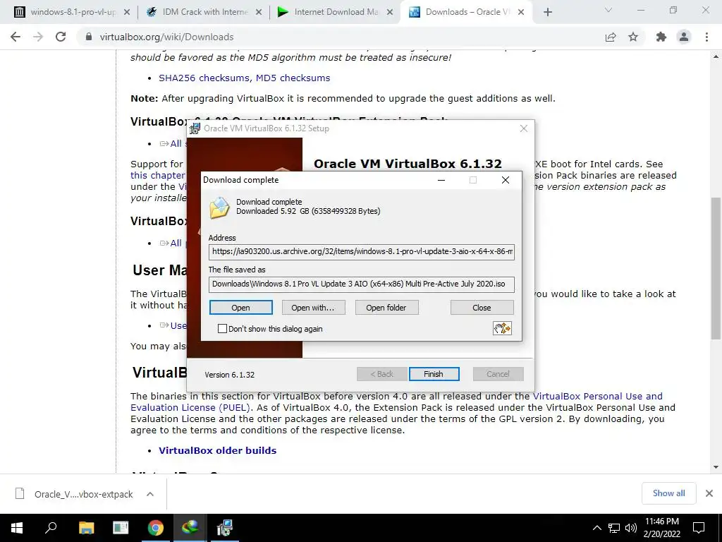Switch to IDM Crack with Internet tab

[x=204, y=12]
